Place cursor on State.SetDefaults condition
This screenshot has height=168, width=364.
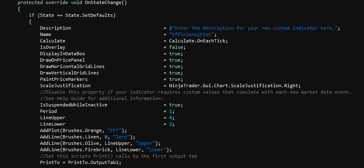point(96,15)
